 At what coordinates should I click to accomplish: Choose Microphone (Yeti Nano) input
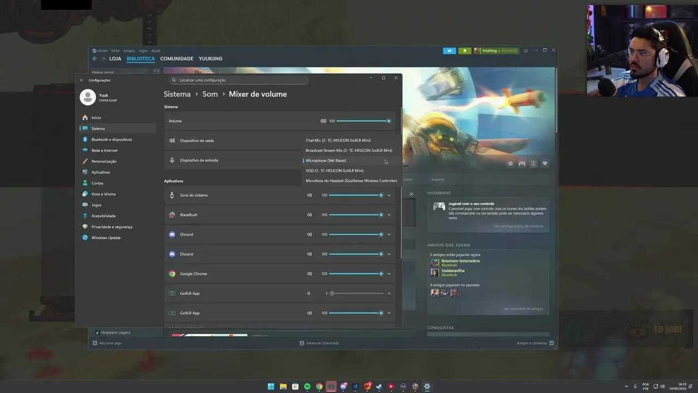coord(351,160)
